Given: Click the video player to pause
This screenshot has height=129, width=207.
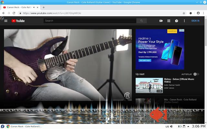Looking at the screenshot, I should tap(68, 65).
